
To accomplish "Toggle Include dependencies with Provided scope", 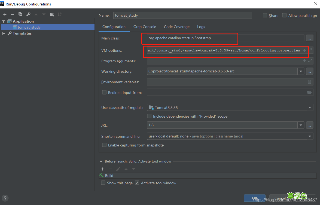I will pyautogui.click(x=149, y=116).
